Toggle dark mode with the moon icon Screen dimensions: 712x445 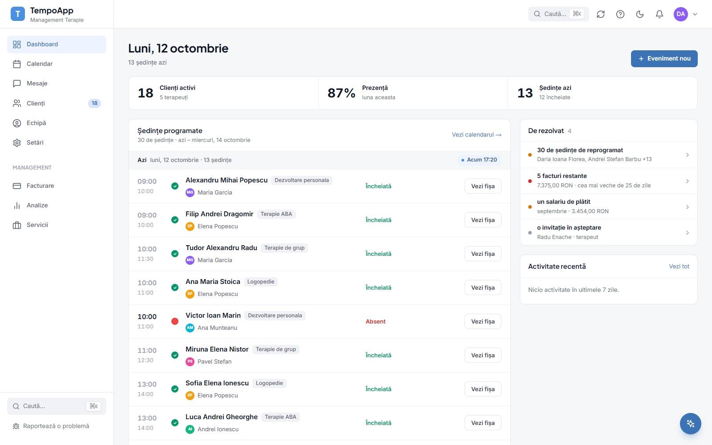[x=640, y=14]
